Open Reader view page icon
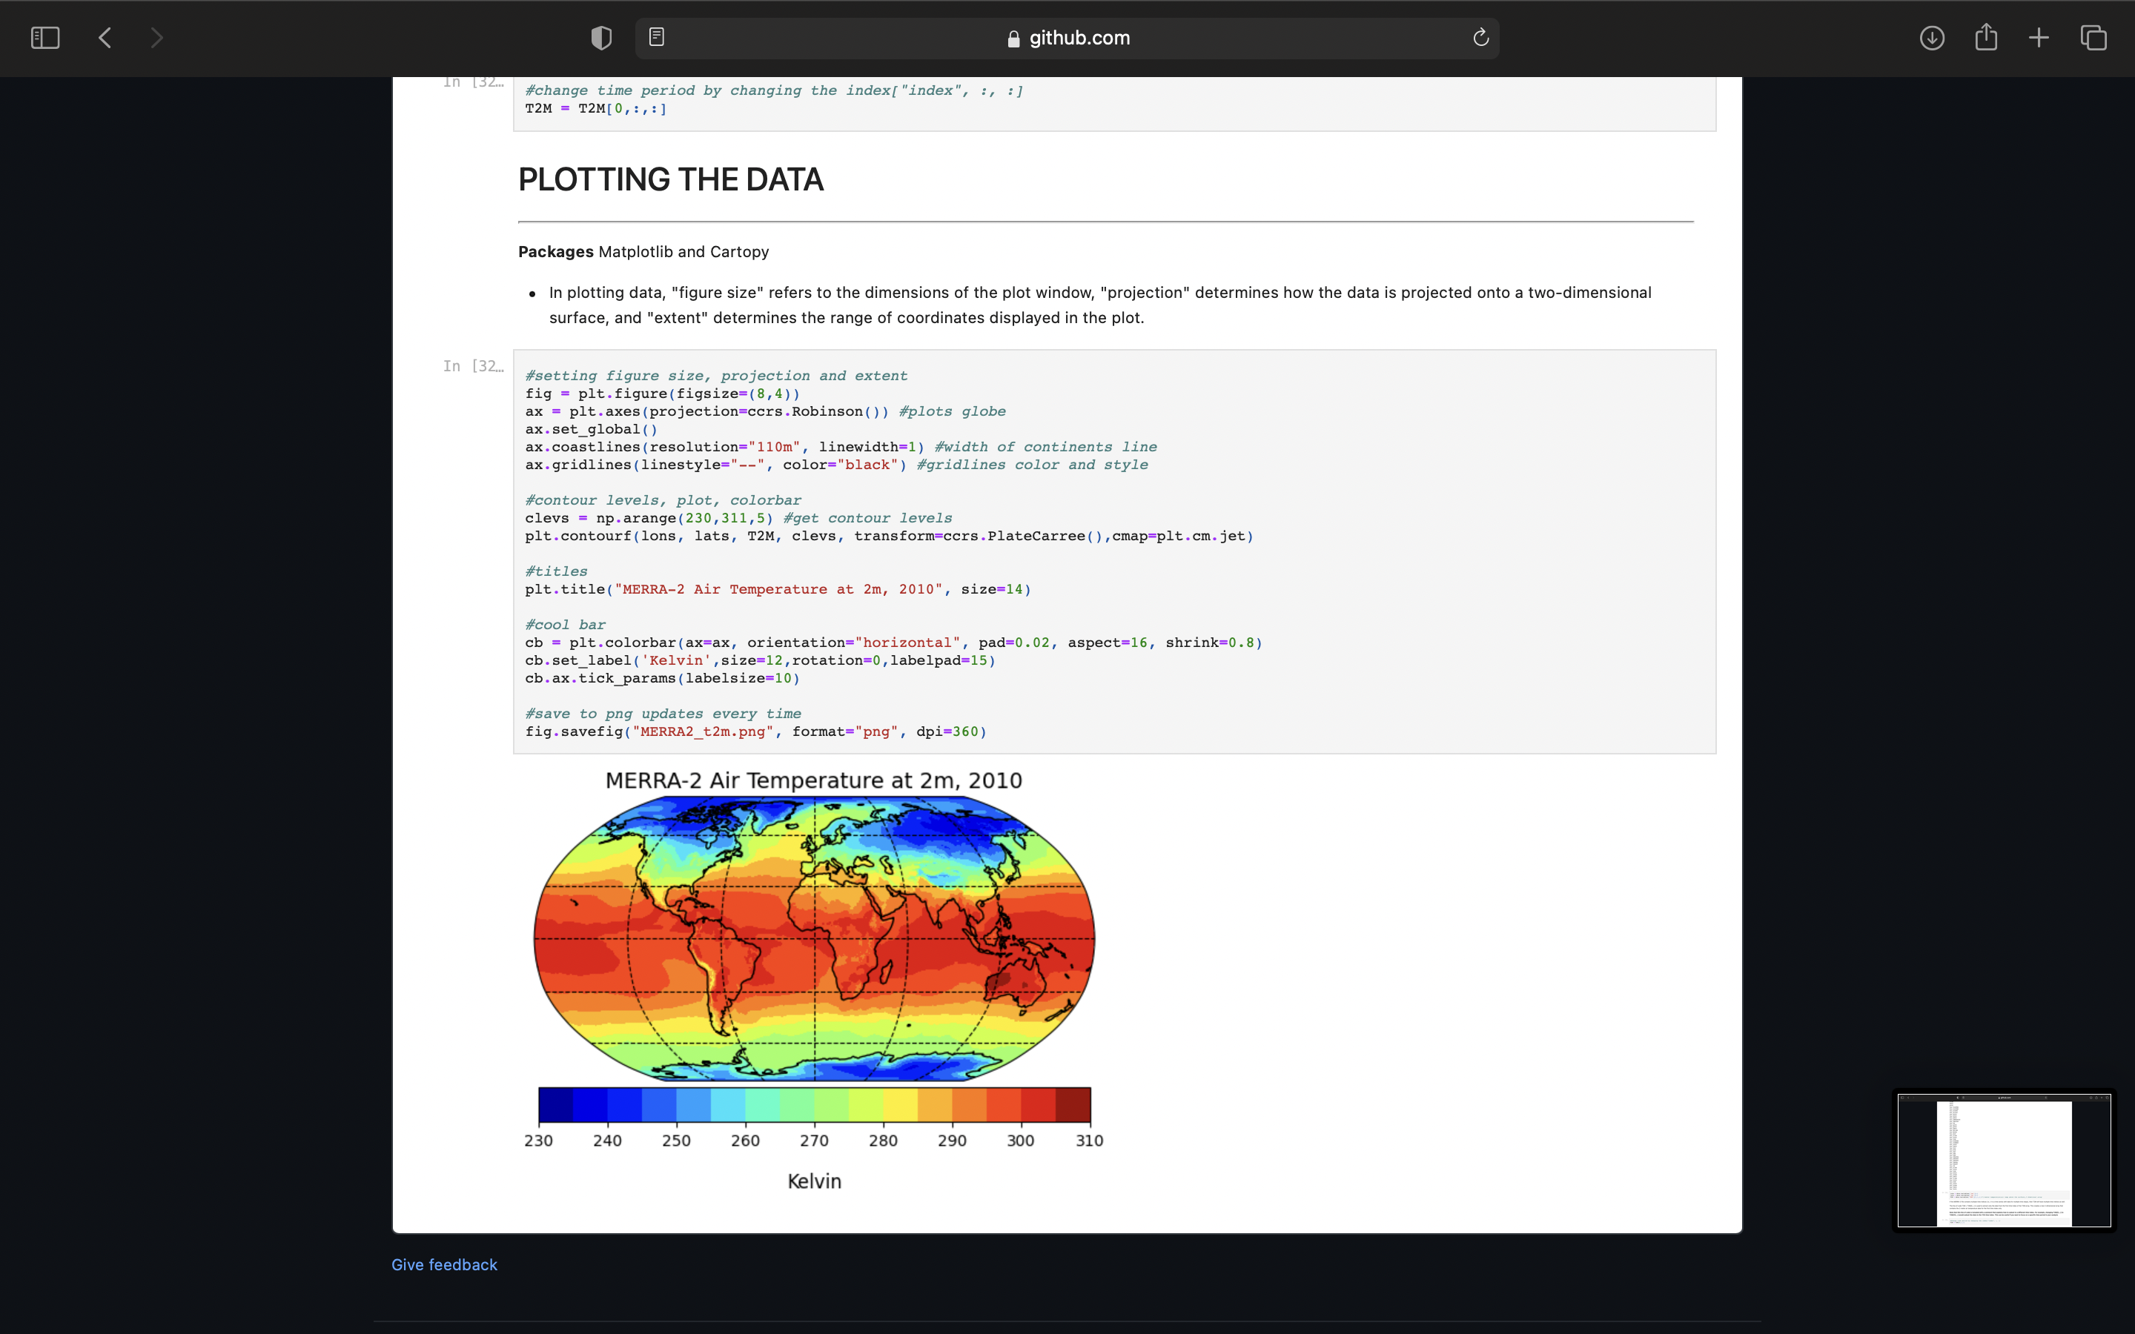Viewport: 2135px width, 1334px height. coord(656,37)
